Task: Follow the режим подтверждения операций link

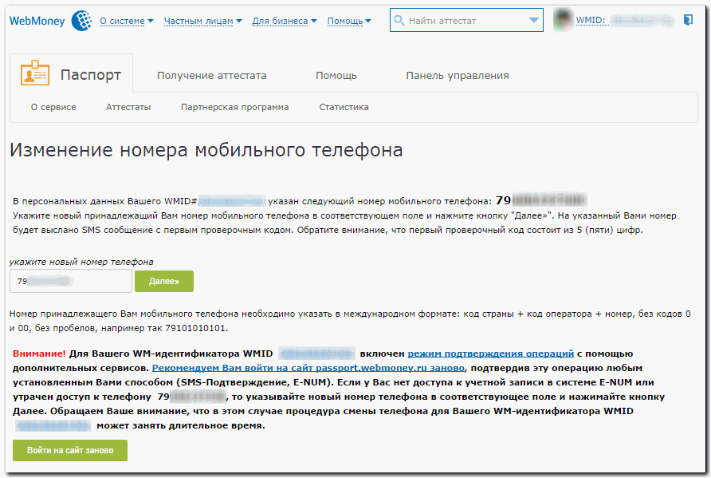Action: pos(490,354)
